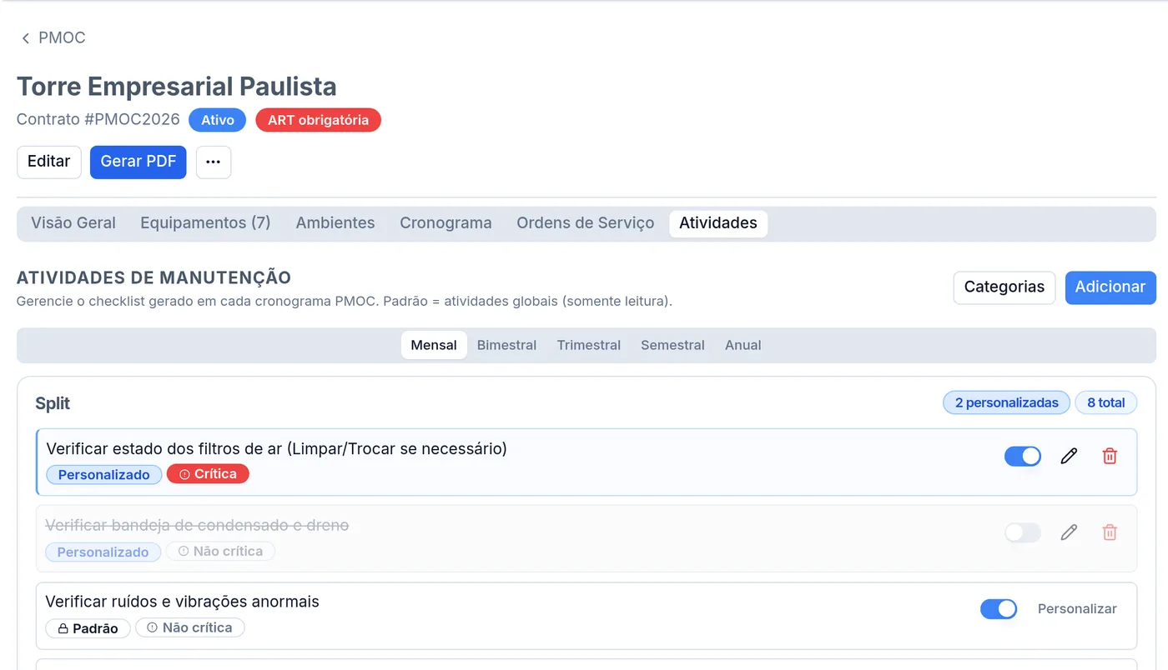Image resolution: width=1168 pixels, height=670 pixels.
Task: Click 'Contrato #PMOC2026' text
Action: click(98, 119)
